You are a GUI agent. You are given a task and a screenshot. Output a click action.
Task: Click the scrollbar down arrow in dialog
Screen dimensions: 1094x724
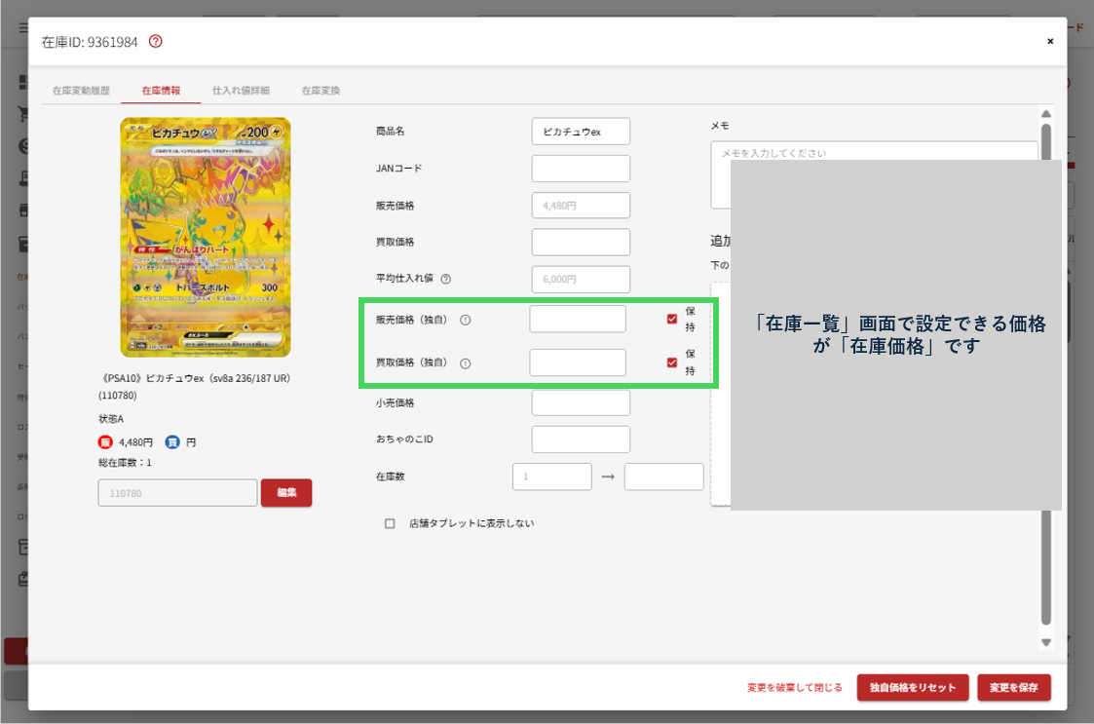coord(1046,642)
